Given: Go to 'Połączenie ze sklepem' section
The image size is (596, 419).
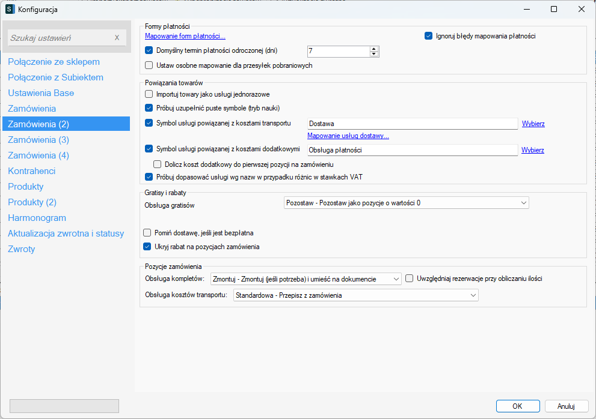Looking at the screenshot, I should [54, 62].
